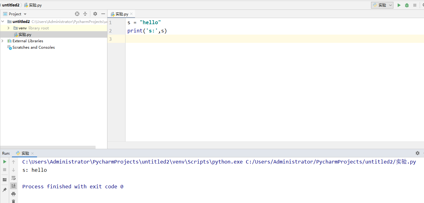Click Down the stack trace arrow
424x203 pixels.
pos(13,170)
